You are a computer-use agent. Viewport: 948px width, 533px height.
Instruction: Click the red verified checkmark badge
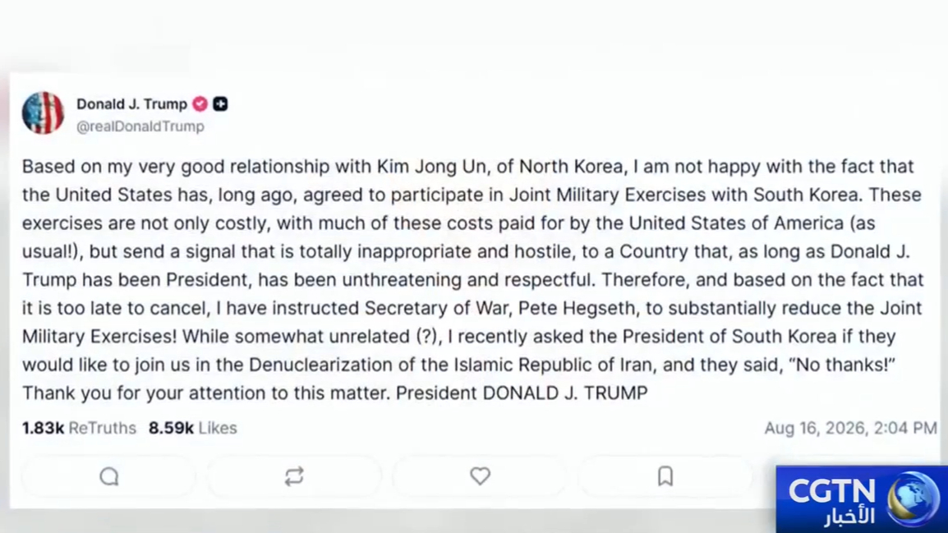(200, 104)
